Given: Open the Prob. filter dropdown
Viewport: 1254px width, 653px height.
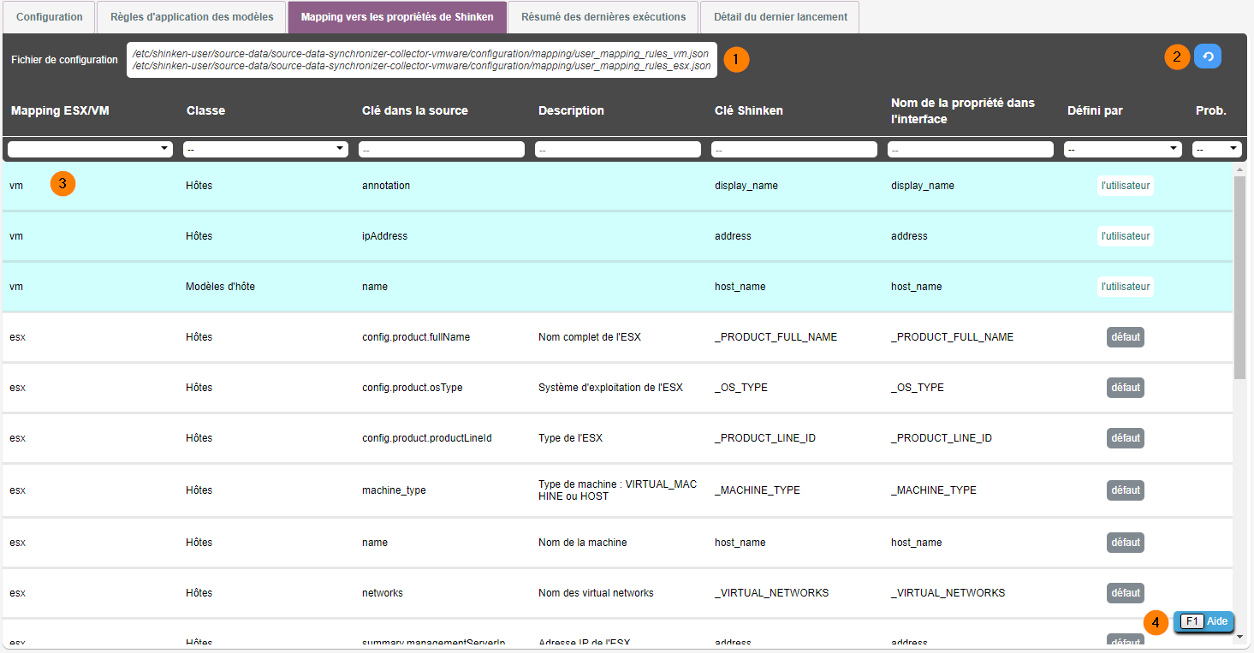Looking at the screenshot, I should 1216,149.
